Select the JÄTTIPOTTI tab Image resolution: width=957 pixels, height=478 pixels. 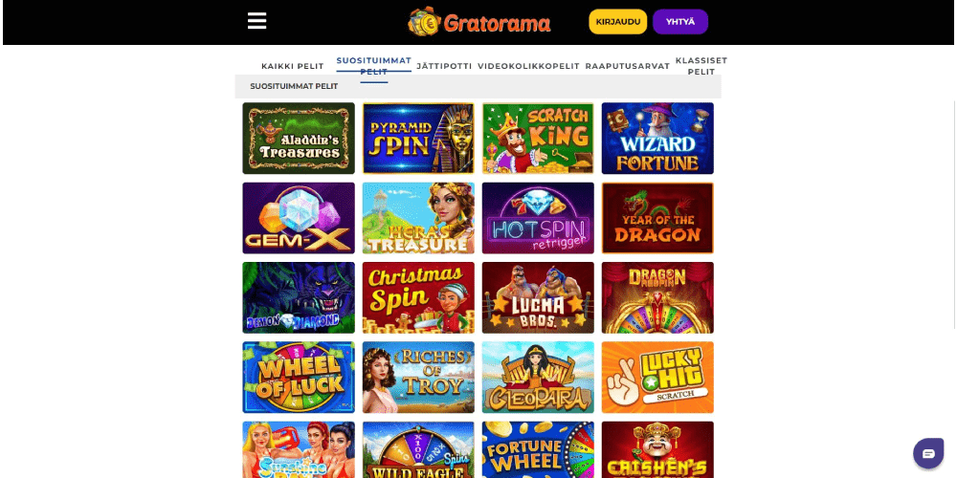point(444,66)
